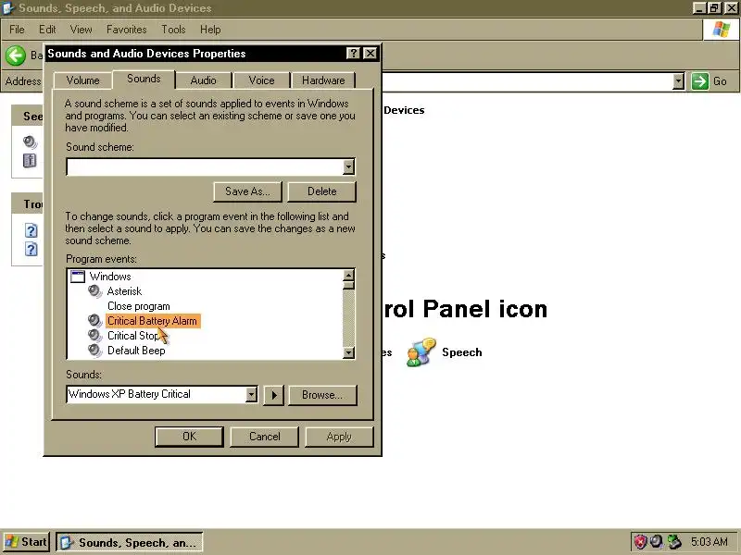This screenshot has width=741, height=555.
Task: Select the Critical Battery Alarm event
Action: coord(152,321)
